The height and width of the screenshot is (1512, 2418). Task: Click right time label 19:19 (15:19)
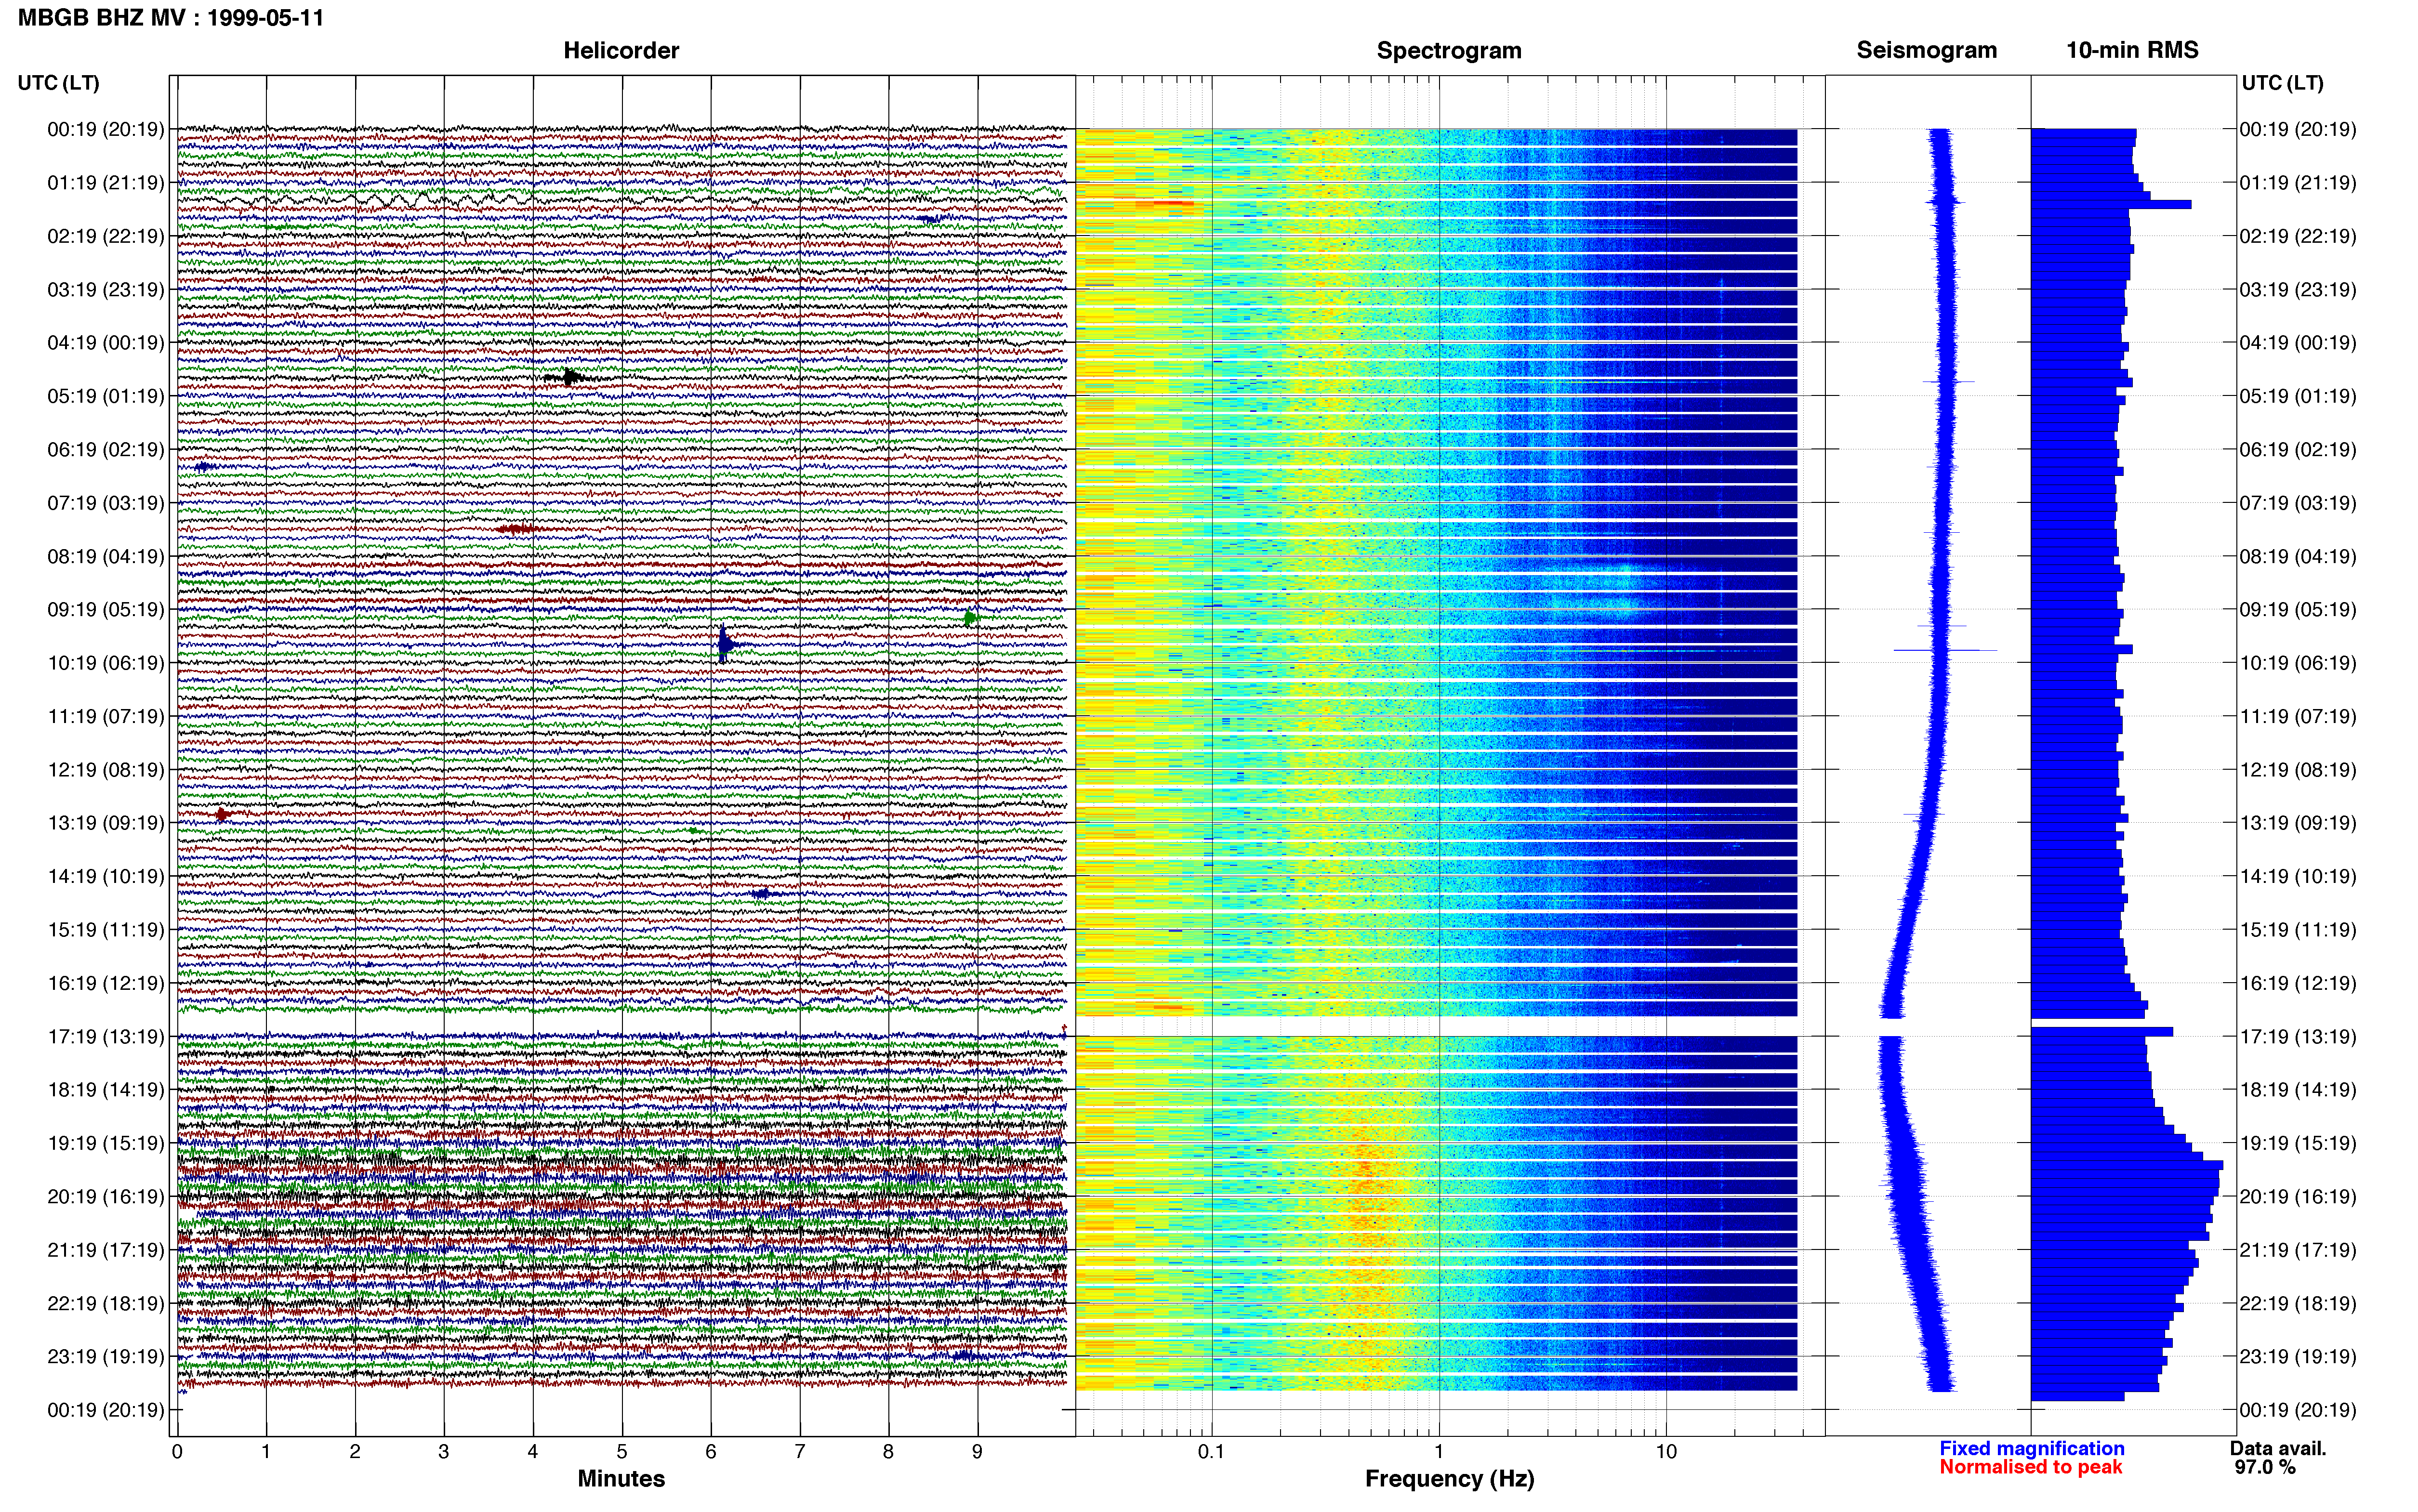2298,1143
